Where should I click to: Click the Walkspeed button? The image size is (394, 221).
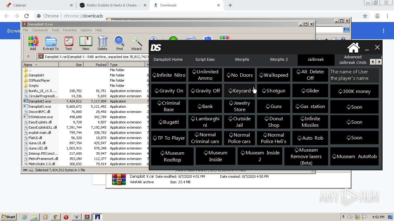pos(274,75)
